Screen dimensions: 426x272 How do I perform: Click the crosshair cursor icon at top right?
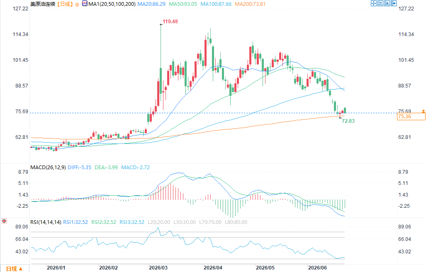point(374,3)
